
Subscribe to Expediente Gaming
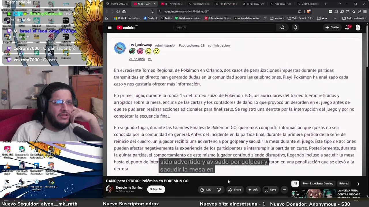[156, 189]
